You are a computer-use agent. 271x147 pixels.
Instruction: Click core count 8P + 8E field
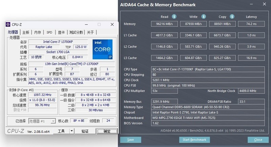(x=79, y=121)
